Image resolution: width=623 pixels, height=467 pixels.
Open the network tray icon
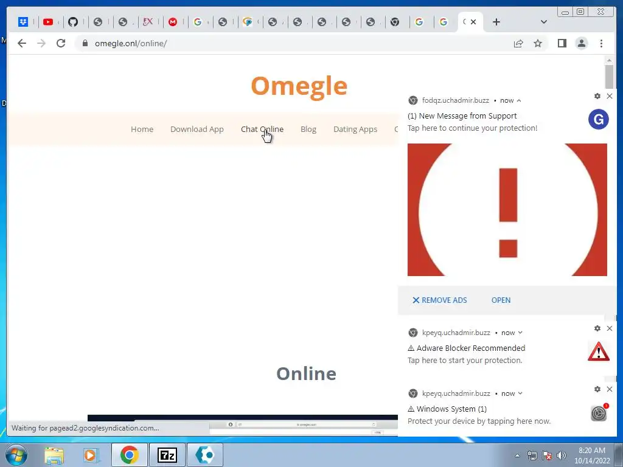pos(532,455)
